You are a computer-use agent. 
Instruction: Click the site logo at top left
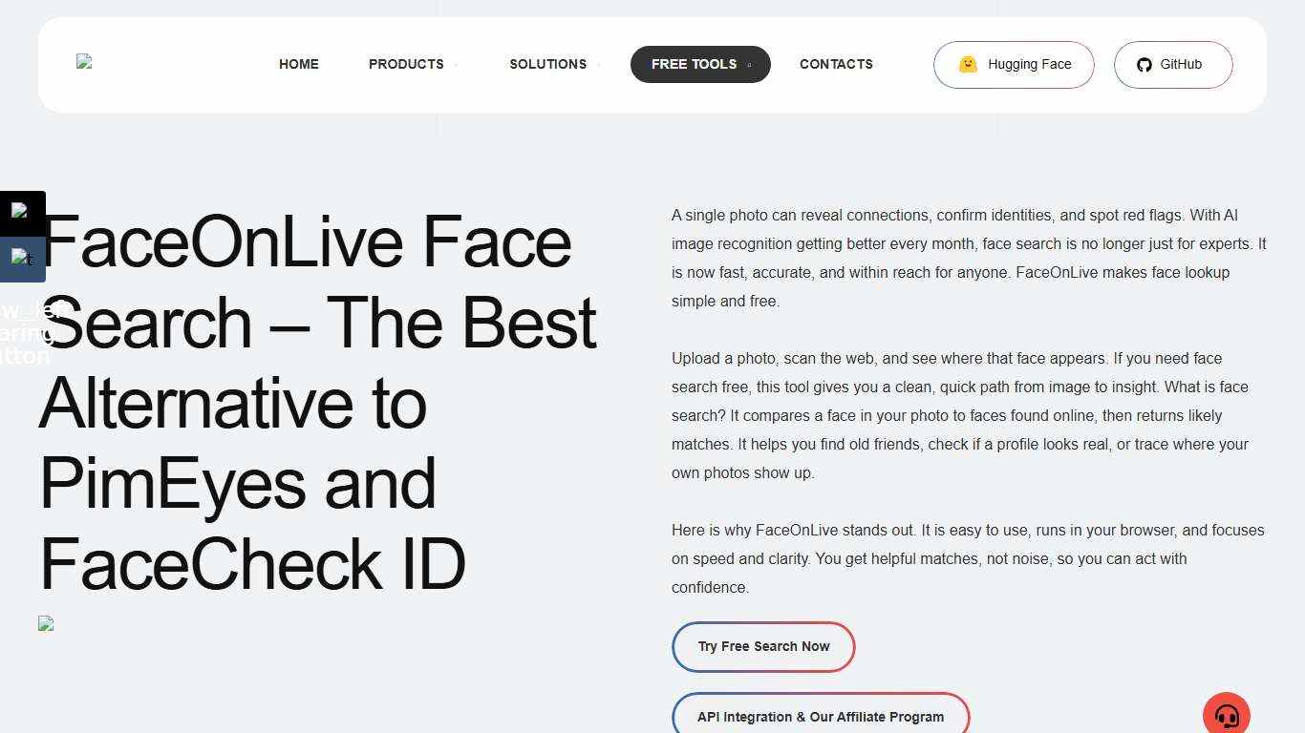click(x=84, y=63)
